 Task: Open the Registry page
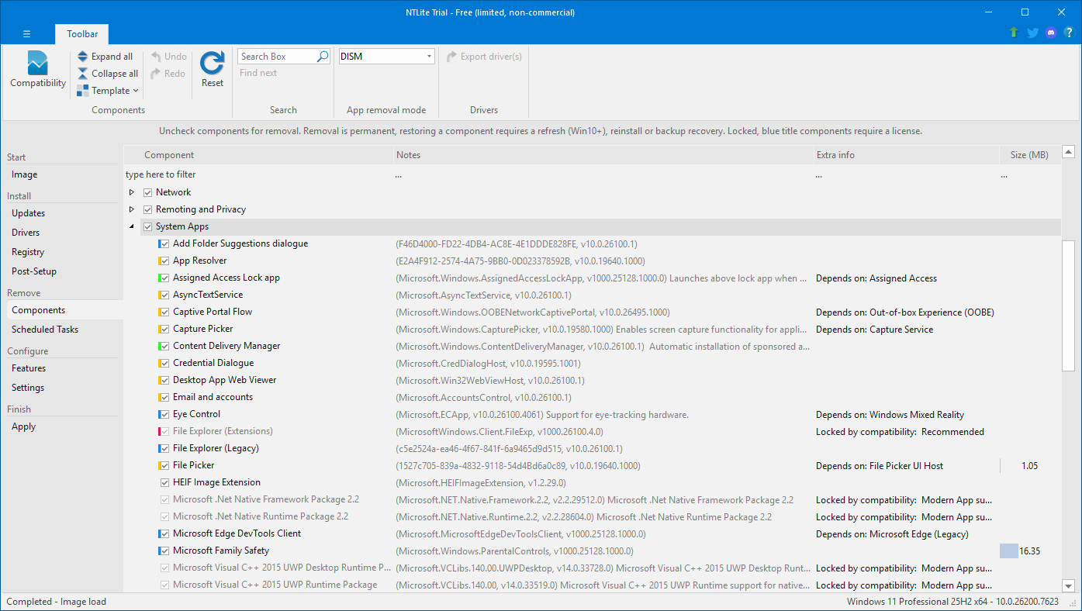(x=28, y=252)
